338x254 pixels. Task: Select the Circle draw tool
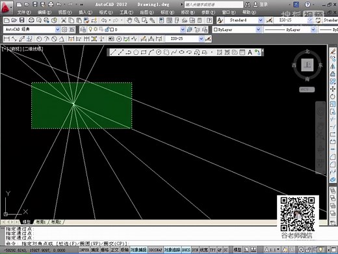159,52
